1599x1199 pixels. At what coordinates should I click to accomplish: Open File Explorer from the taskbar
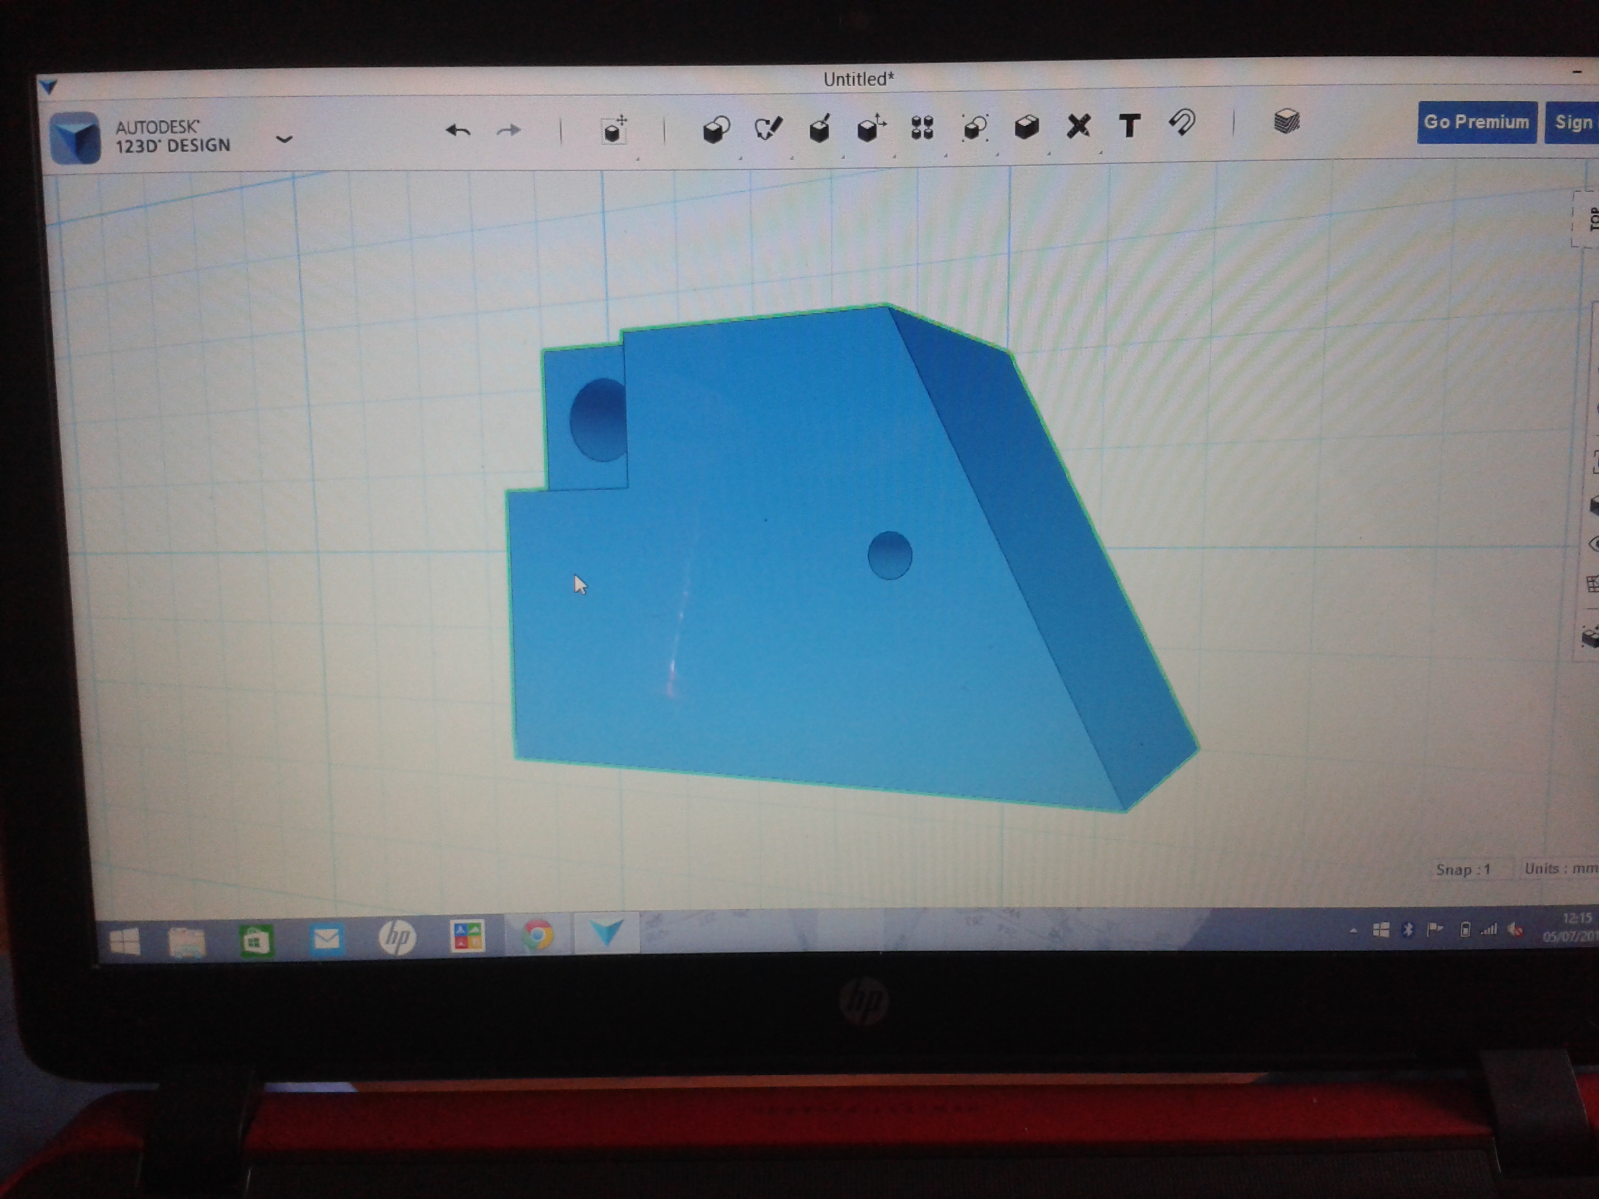(x=187, y=941)
